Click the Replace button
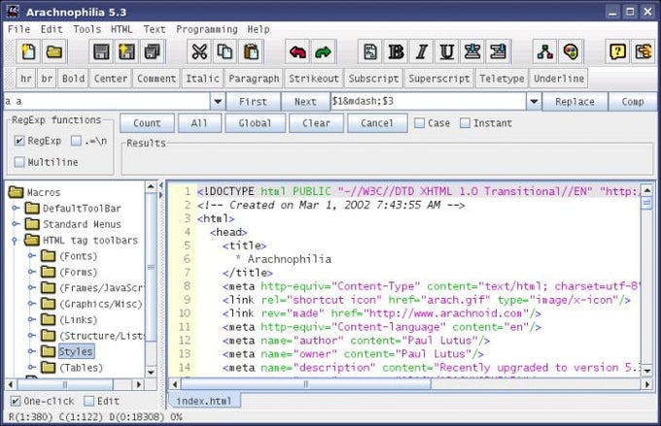The image size is (661, 426). (x=574, y=102)
